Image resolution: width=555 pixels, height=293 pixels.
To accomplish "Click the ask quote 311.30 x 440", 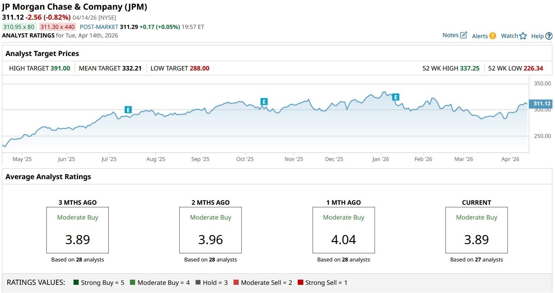I will click(58, 27).
